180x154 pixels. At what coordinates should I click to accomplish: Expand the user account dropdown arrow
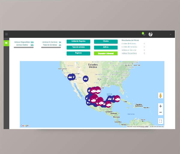pos(171,34)
